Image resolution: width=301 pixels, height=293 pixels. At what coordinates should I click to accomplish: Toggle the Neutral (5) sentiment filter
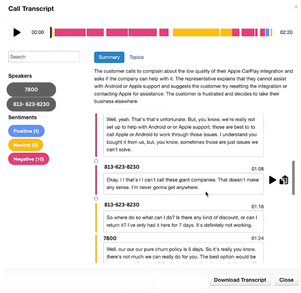pos(25,145)
